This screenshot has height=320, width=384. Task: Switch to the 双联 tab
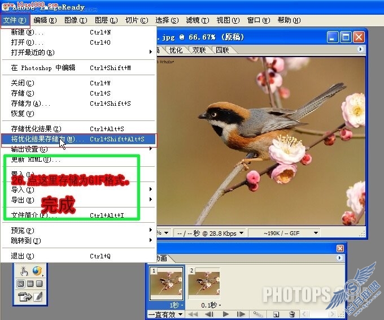coord(199,50)
